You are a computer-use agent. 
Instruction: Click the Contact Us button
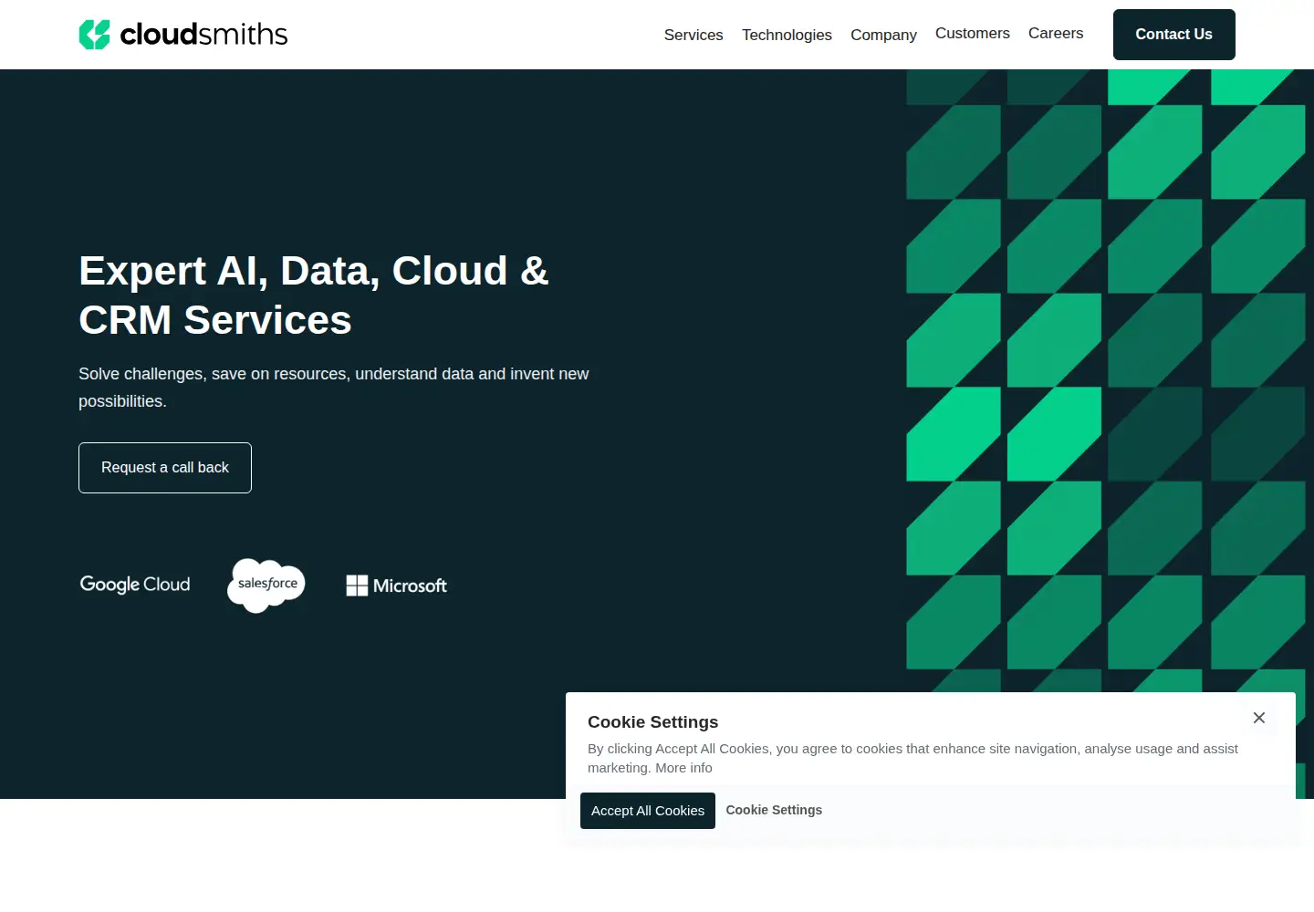(1174, 35)
